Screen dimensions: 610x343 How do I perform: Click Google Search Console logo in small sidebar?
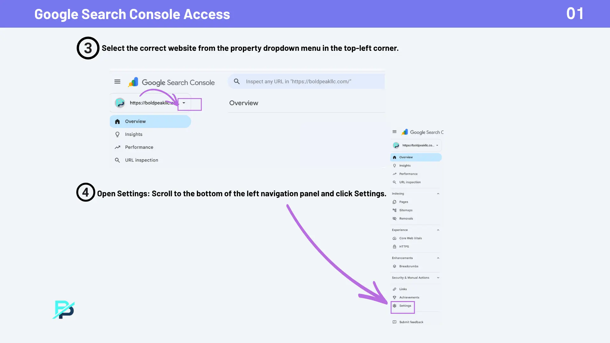(423, 132)
